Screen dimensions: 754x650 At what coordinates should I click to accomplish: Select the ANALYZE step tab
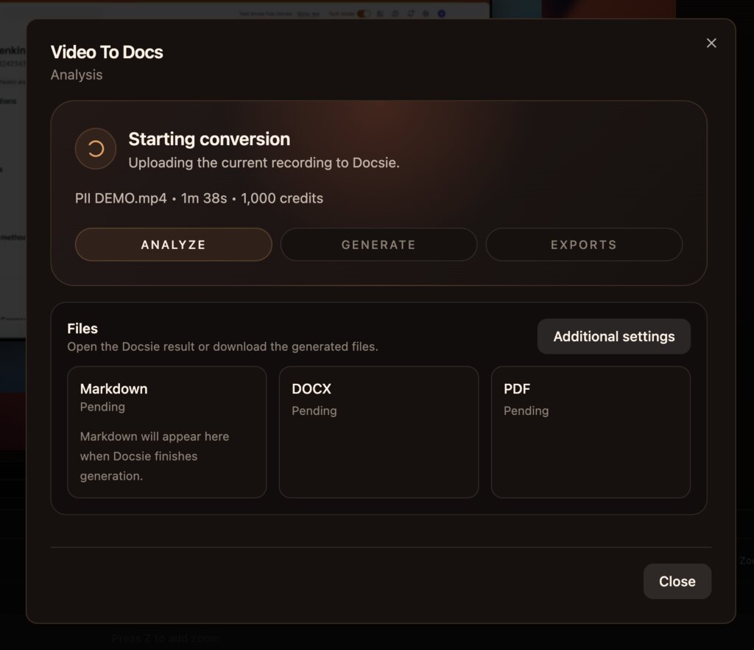(x=174, y=245)
